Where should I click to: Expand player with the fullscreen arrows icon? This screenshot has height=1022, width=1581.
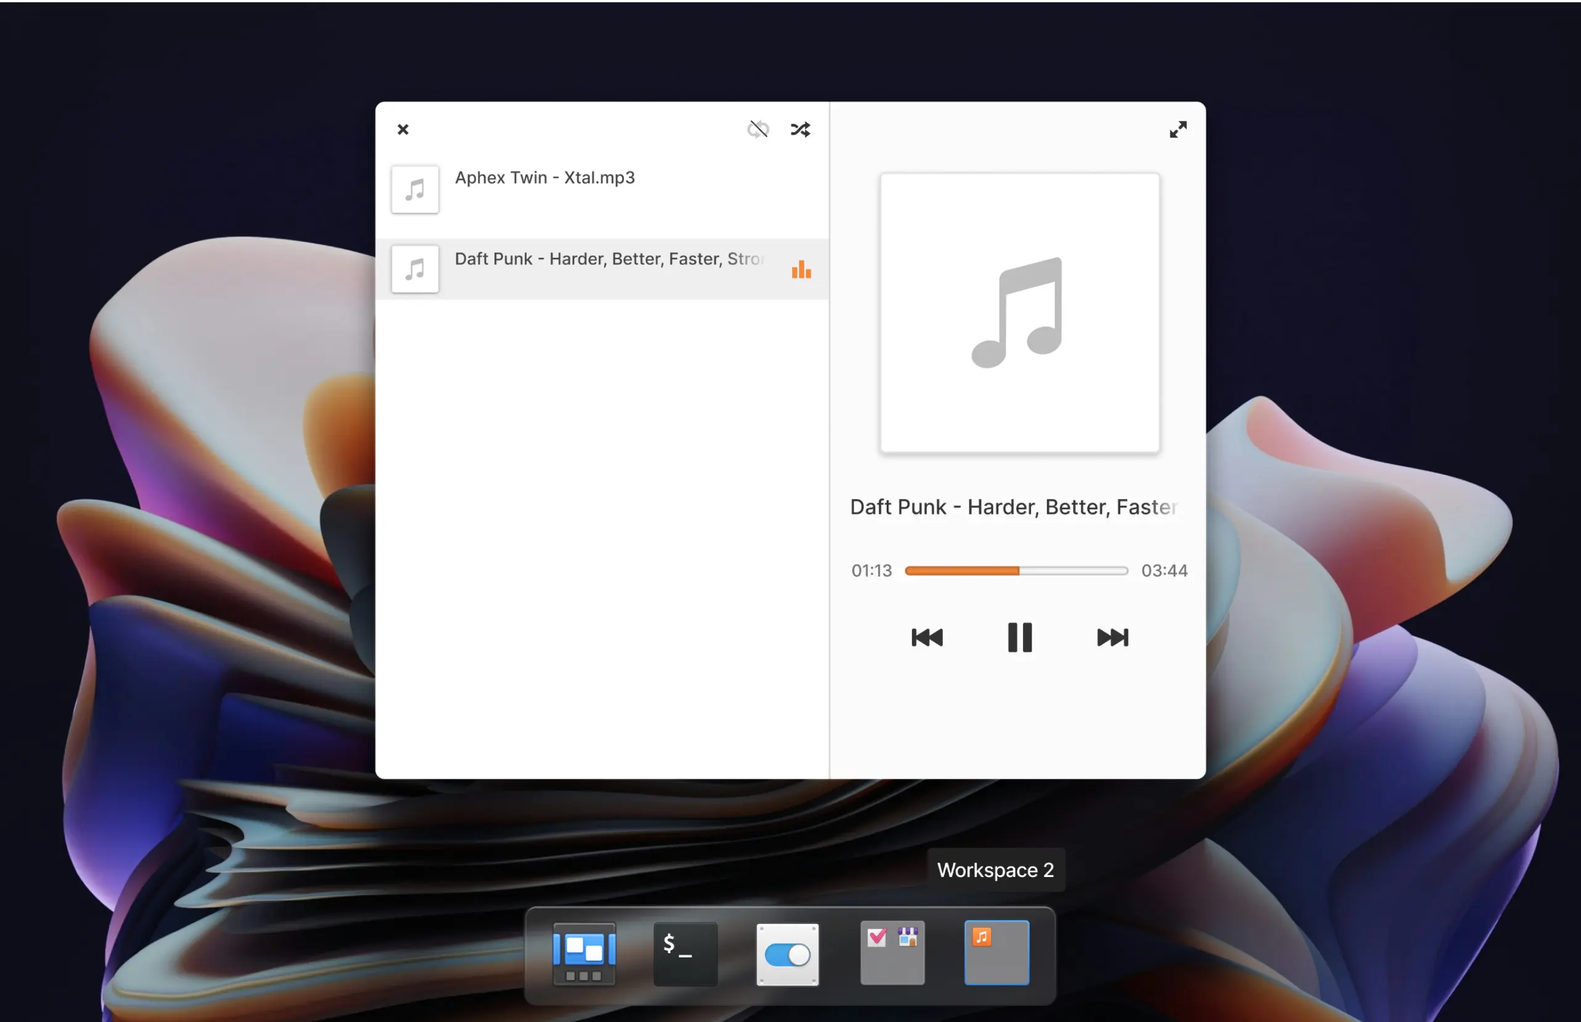pyautogui.click(x=1178, y=129)
